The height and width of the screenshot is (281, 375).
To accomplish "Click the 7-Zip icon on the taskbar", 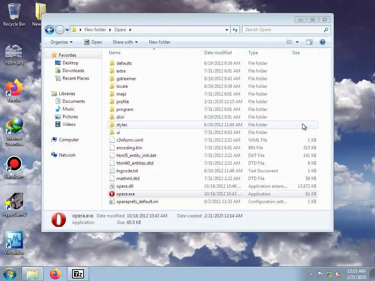I will 78,274.
